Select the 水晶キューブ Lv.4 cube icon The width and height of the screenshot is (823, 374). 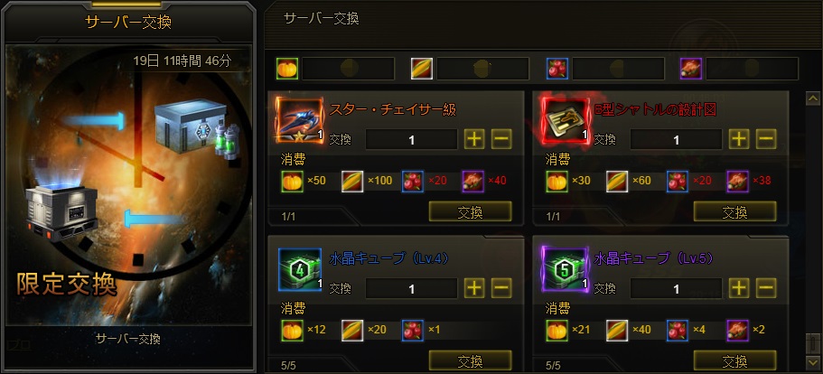(299, 269)
